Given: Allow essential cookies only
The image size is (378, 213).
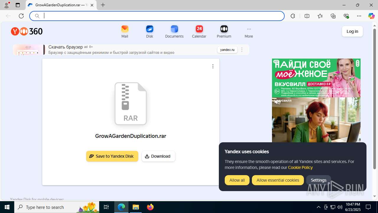Looking at the screenshot, I should tap(278, 180).
